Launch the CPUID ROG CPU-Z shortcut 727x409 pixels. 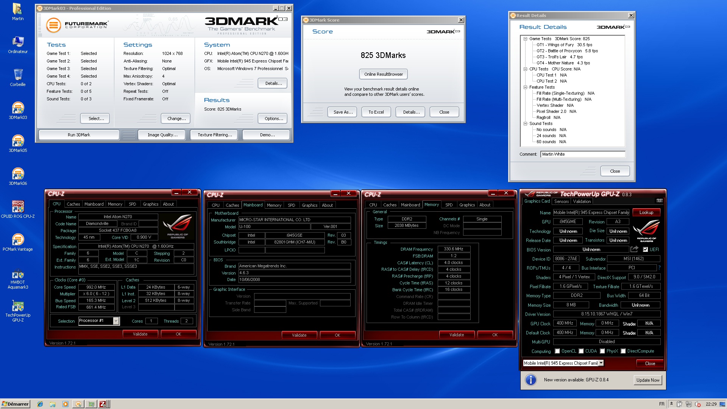(x=18, y=209)
